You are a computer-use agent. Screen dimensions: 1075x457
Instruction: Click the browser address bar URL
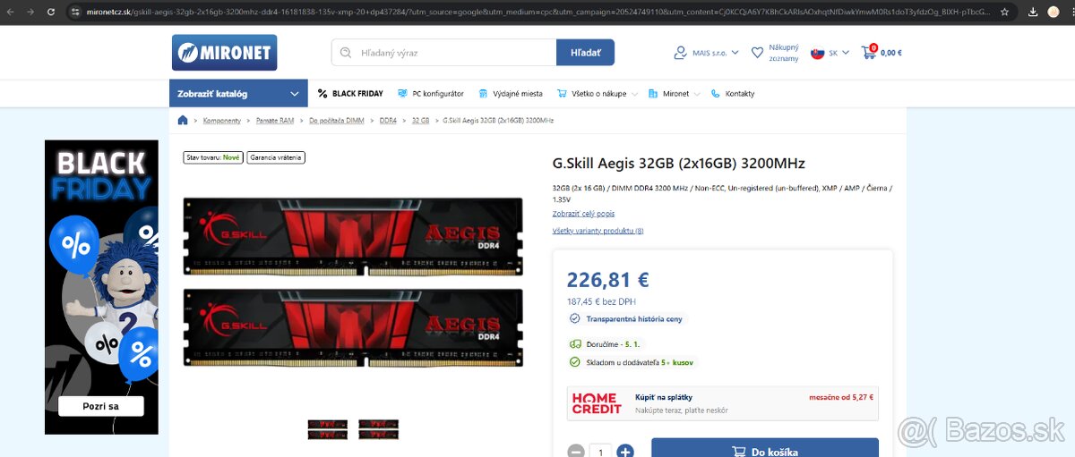click(x=537, y=13)
